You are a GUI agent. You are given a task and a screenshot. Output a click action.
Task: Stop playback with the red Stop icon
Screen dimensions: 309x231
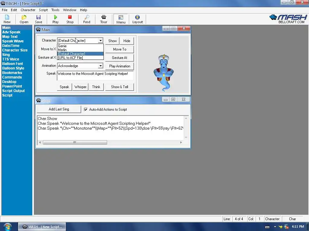70,19
